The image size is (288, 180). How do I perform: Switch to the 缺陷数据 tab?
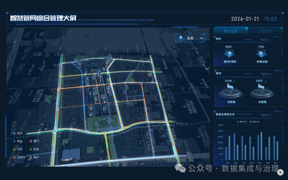[266, 31]
